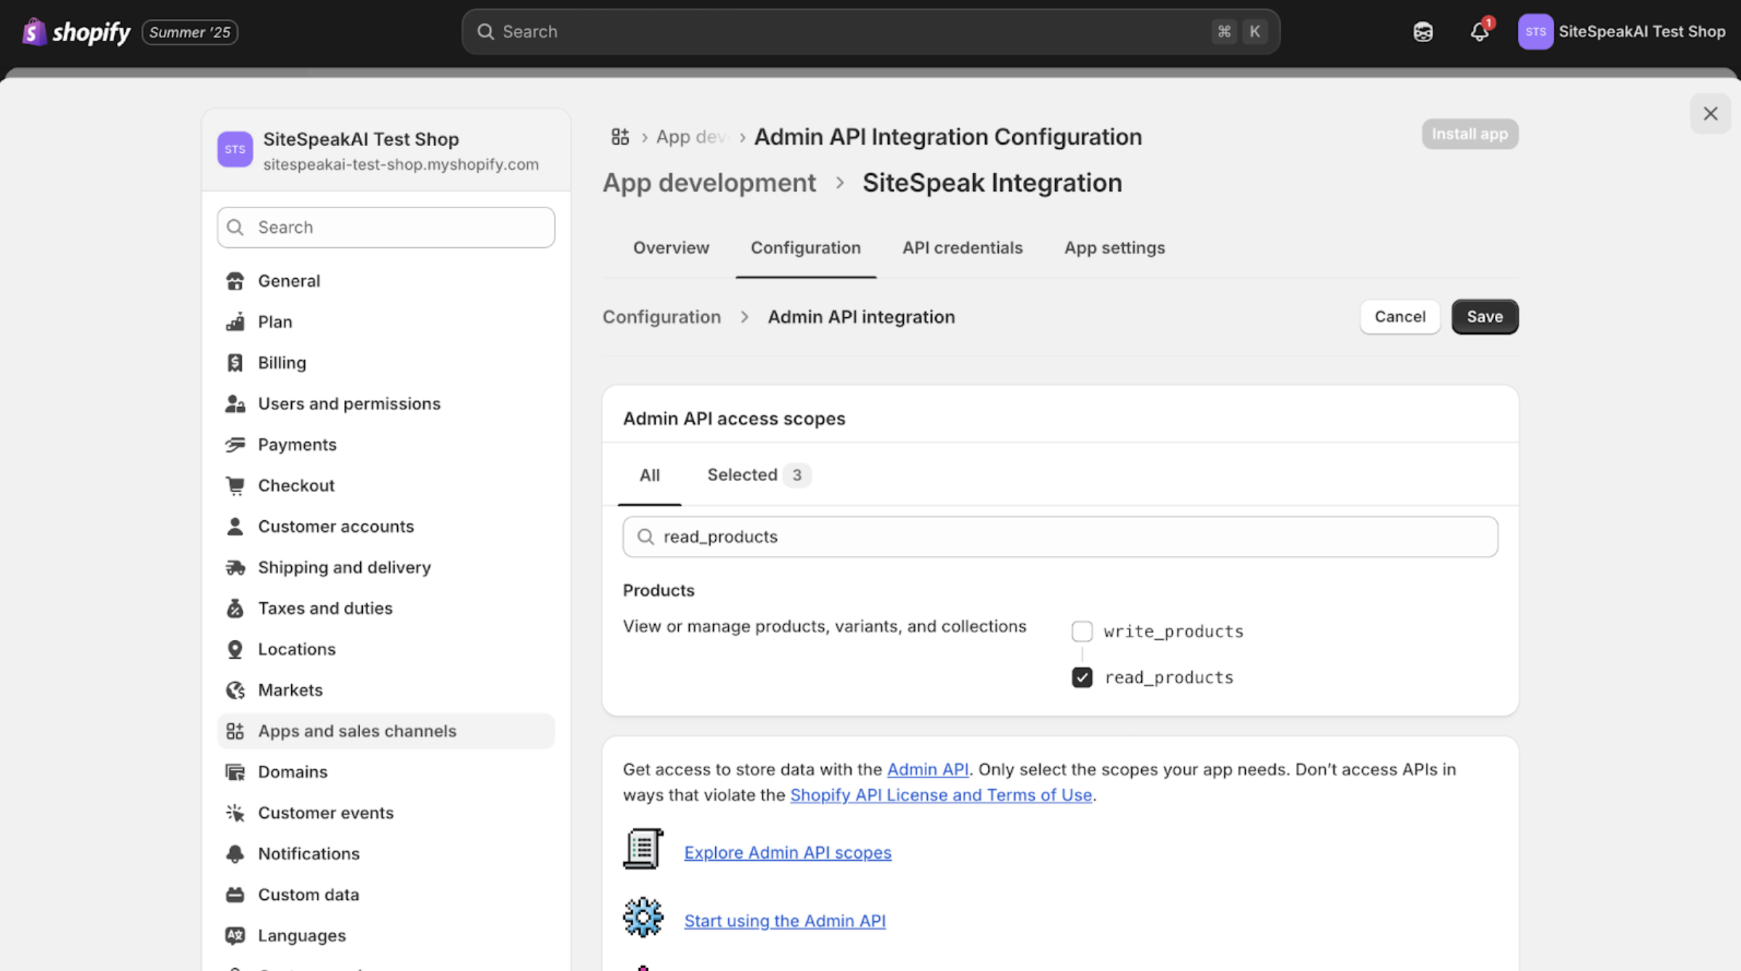The width and height of the screenshot is (1741, 971).
Task: Click the Sidekick assistant icon in top bar
Action: click(x=1423, y=32)
